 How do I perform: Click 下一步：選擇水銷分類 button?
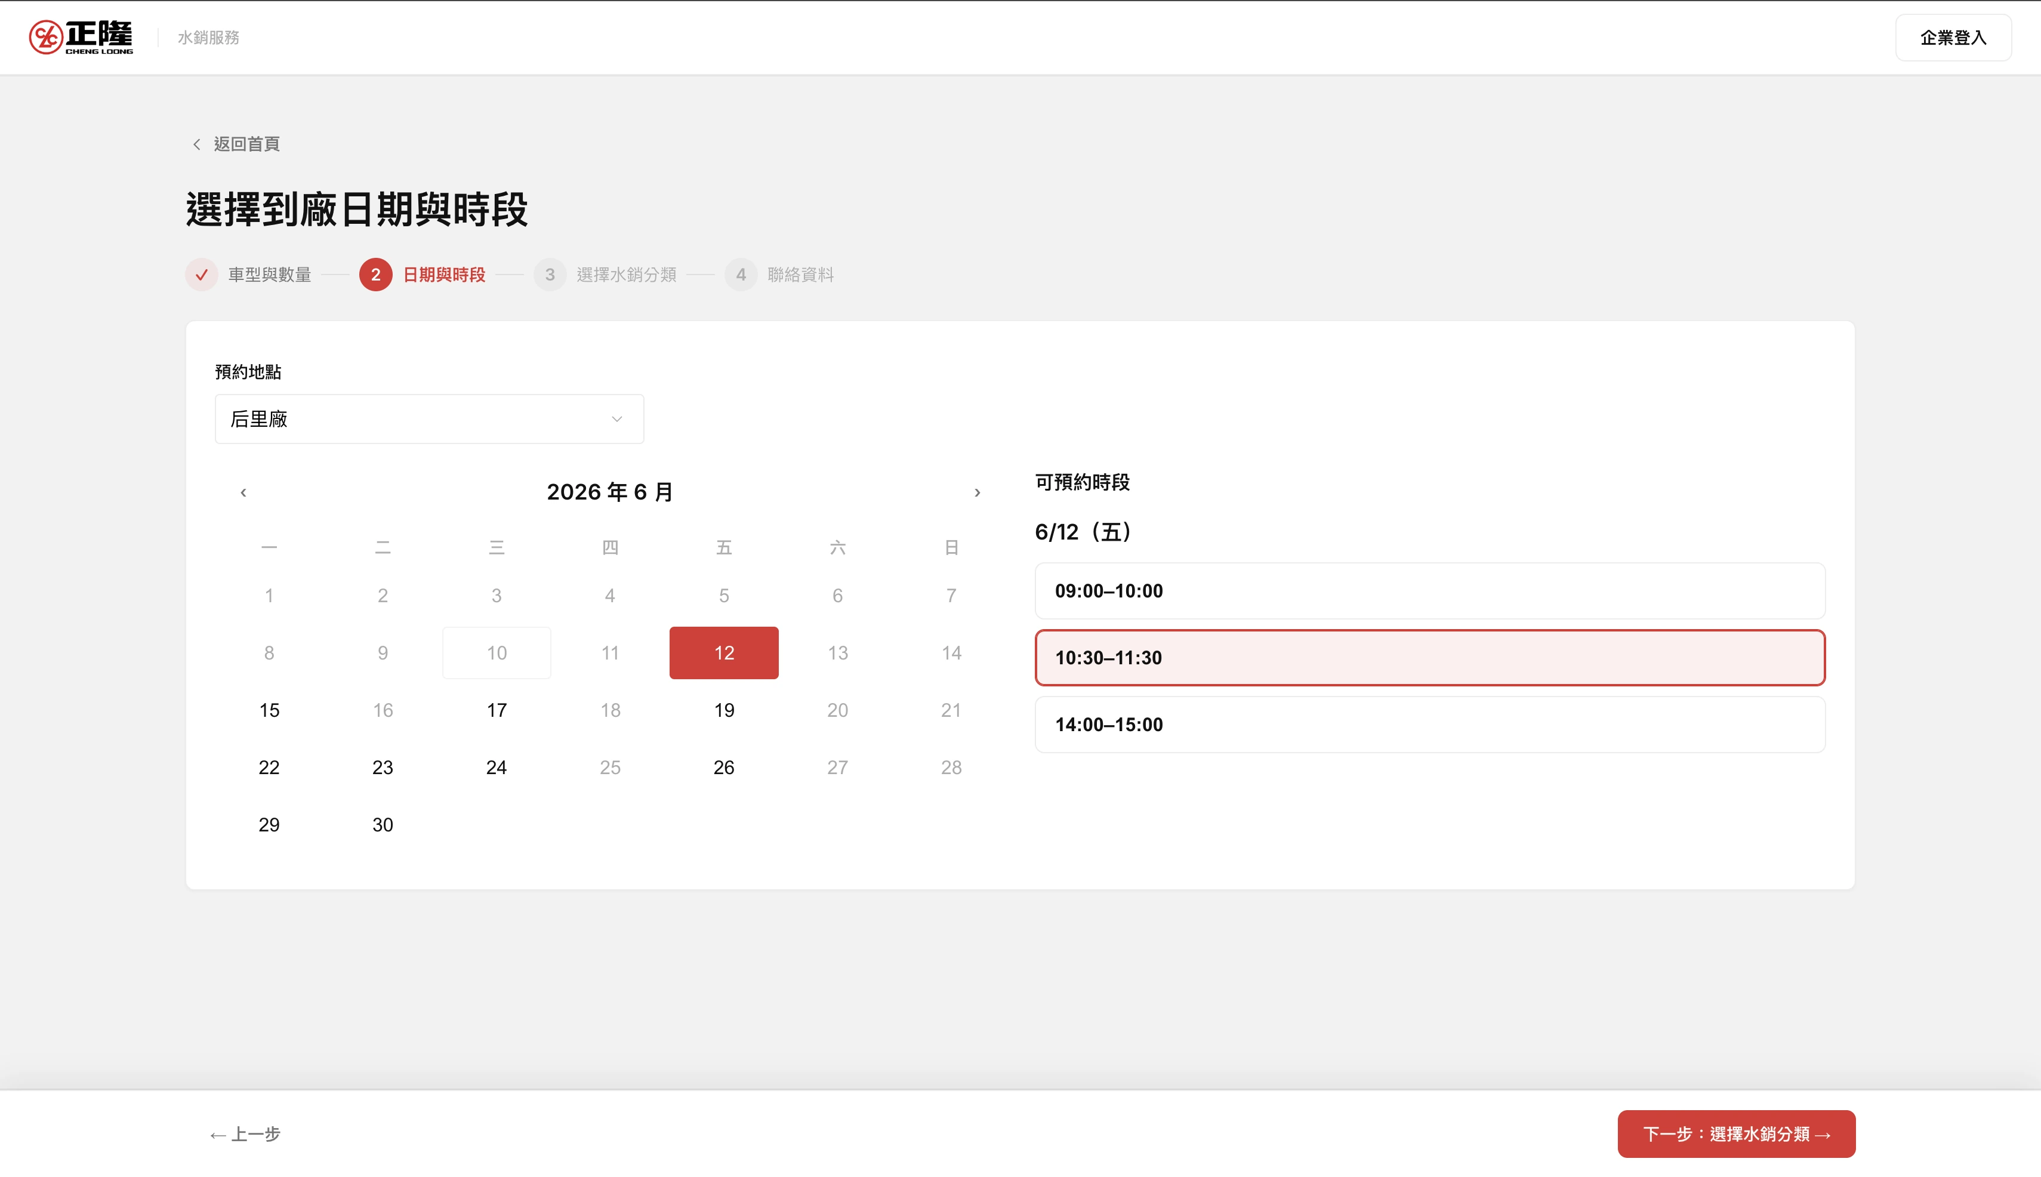tap(1736, 1133)
